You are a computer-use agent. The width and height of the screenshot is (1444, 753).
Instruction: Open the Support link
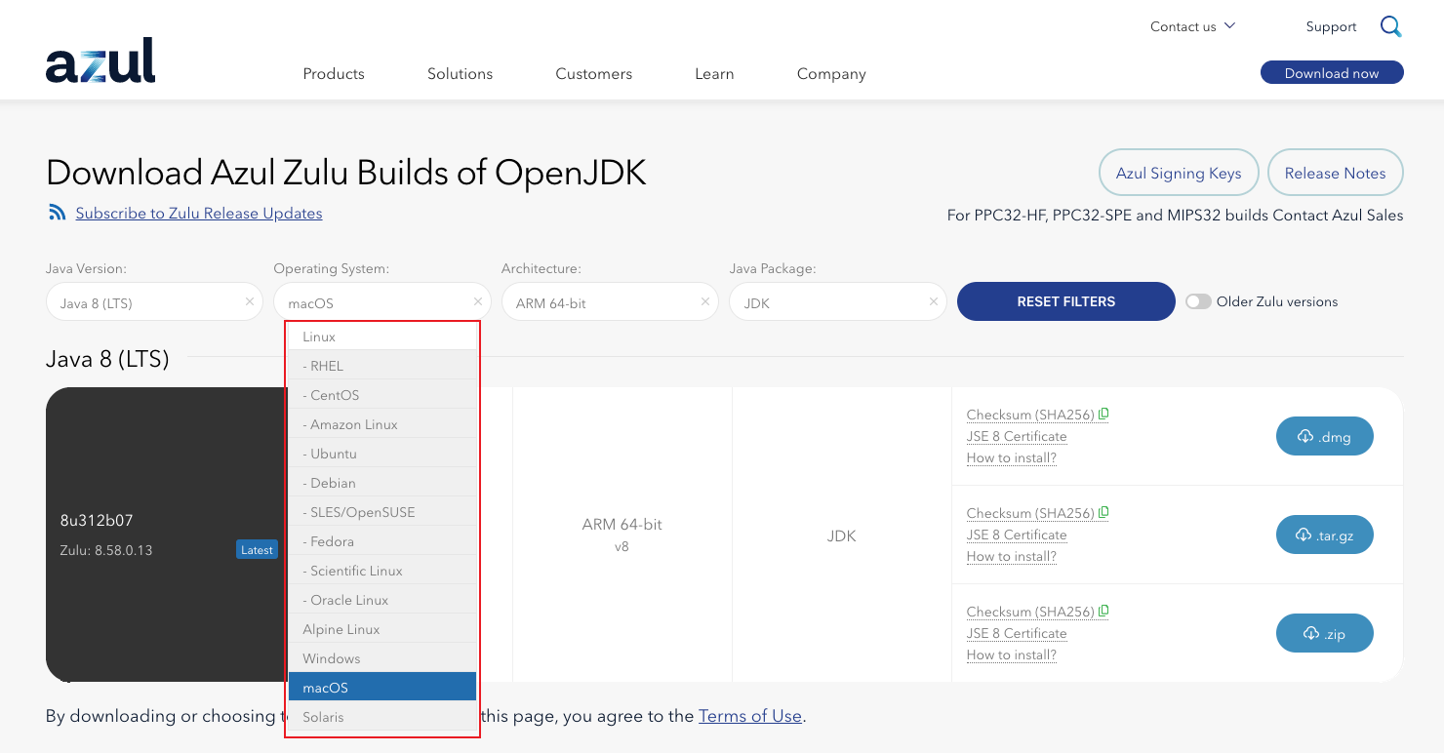pos(1331,26)
